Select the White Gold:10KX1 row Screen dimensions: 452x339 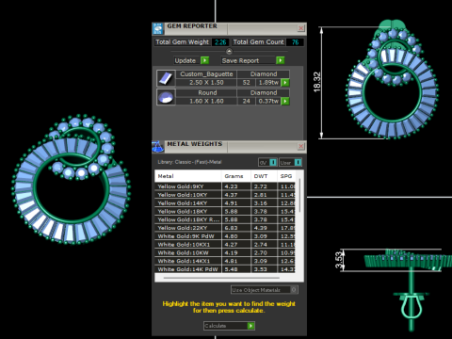(x=225, y=244)
